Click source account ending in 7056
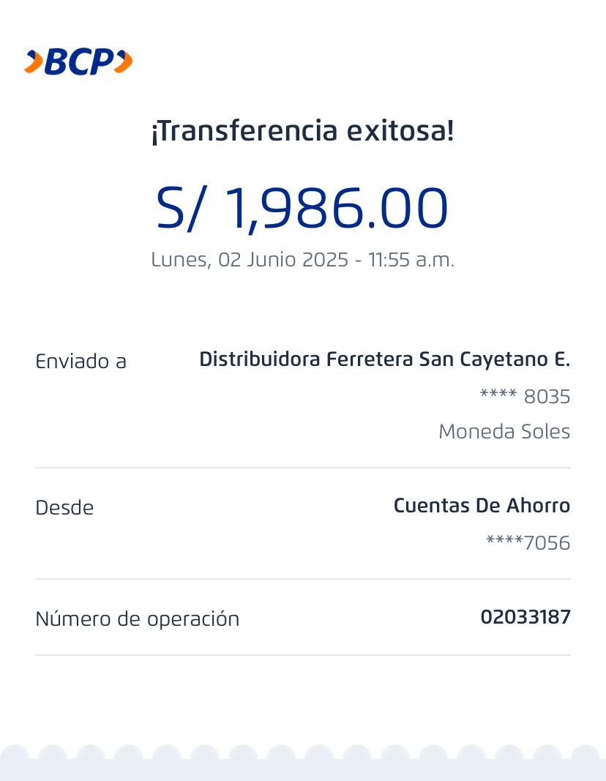Screen dimensions: 606x781 [528, 543]
